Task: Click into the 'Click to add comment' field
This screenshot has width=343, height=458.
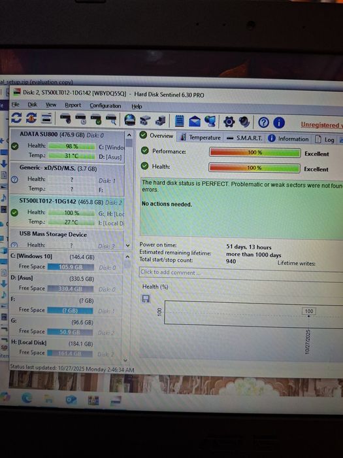Action: [x=241, y=274]
